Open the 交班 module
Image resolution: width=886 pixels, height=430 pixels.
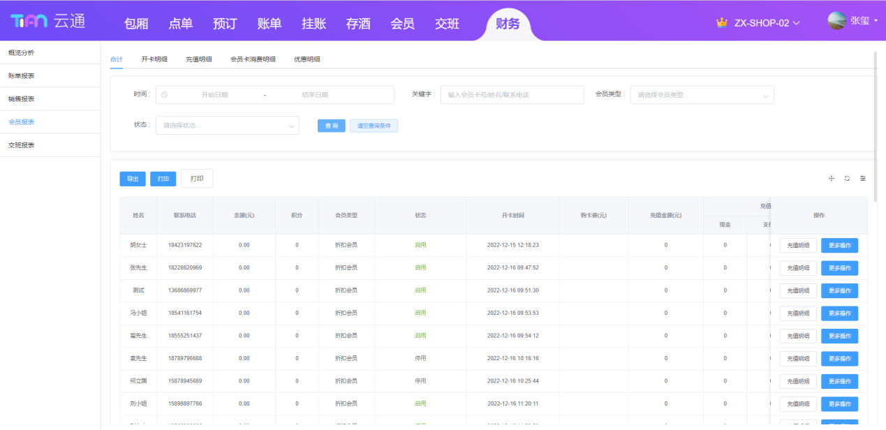coord(447,24)
